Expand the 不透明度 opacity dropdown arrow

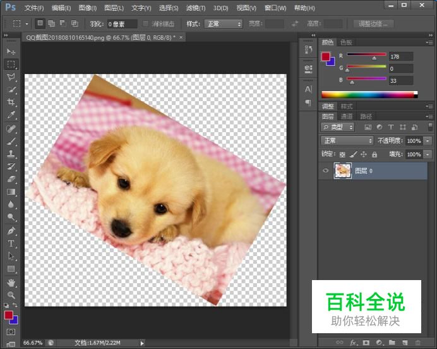pyautogui.click(x=428, y=141)
